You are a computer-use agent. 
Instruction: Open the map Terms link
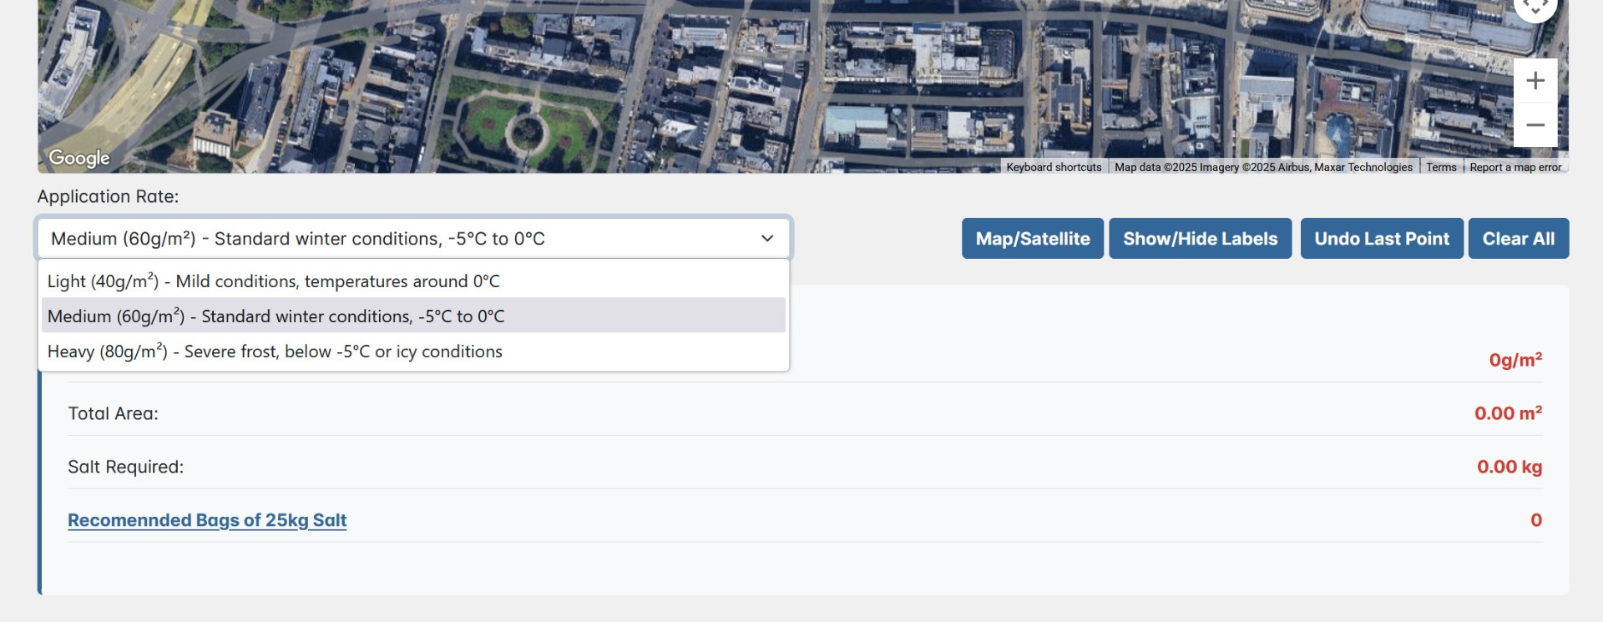1440,168
